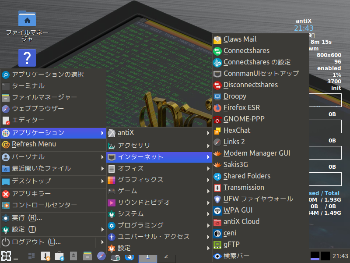Viewport: 350px width, 263px height.
Task: Launch Sakis3G entry
Action: (260, 165)
